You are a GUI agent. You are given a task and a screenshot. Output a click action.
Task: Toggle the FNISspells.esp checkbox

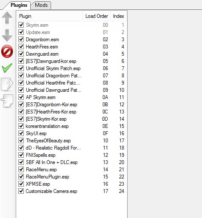(x=21, y=155)
